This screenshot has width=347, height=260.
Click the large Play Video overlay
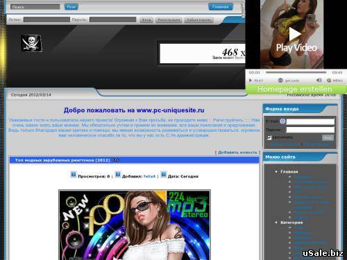[296, 40]
